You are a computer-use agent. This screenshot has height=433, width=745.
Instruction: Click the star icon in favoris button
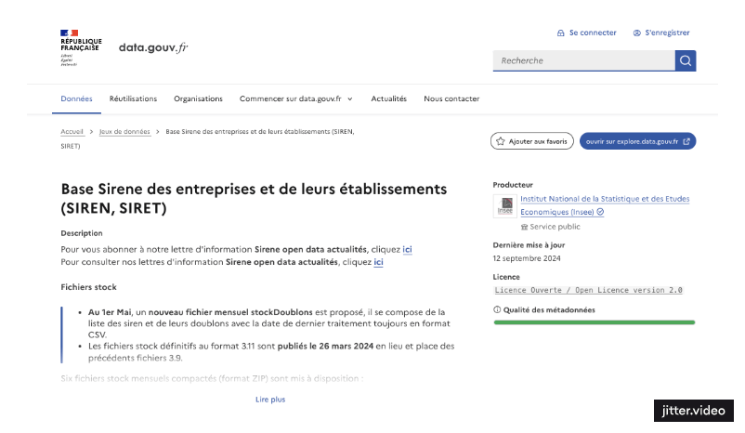501,141
